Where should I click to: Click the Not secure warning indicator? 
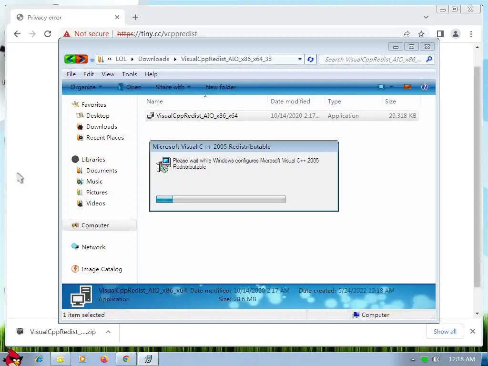[86, 34]
